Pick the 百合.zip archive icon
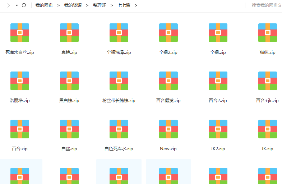This screenshot has width=282, height=184. pos(20,129)
